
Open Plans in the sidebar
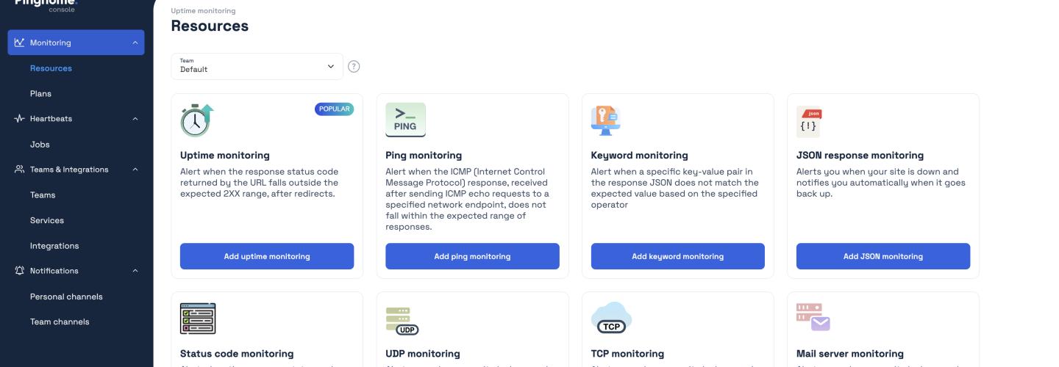click(41, 94)
